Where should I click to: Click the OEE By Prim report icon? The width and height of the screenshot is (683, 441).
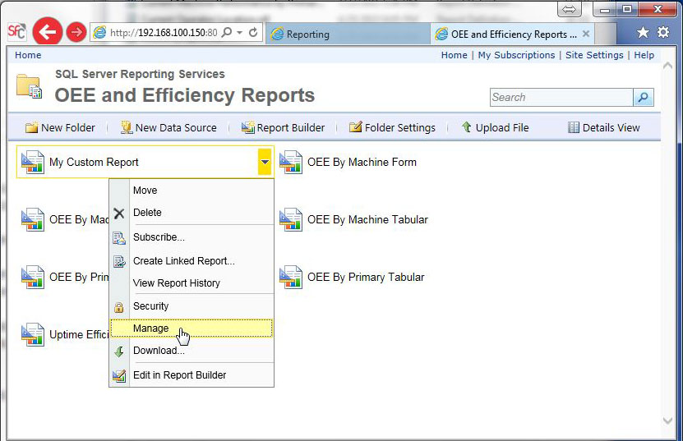point(33,277)
